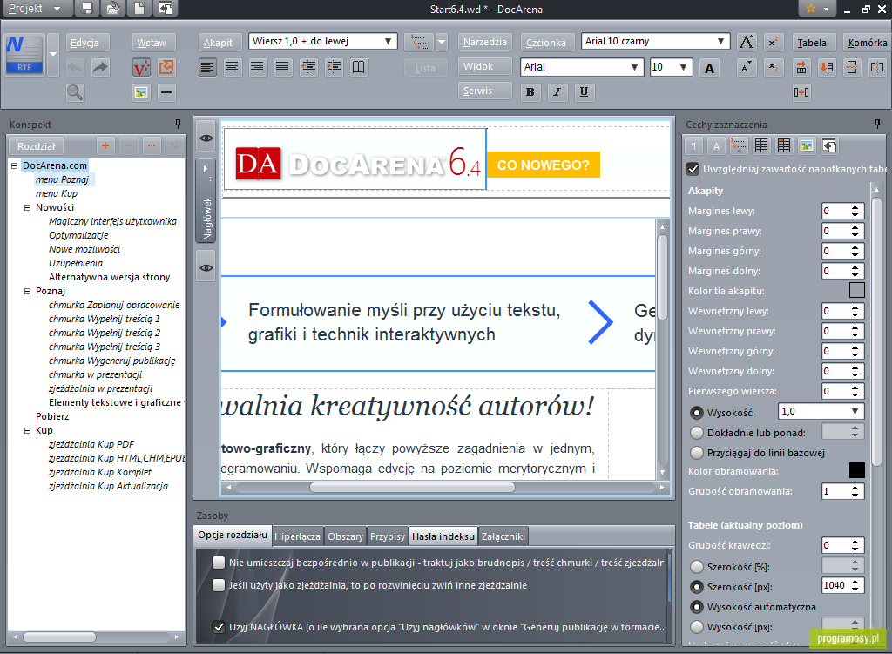Apply subscript formatting
This screenshot has height=654, width=892.
click(774, 68)
